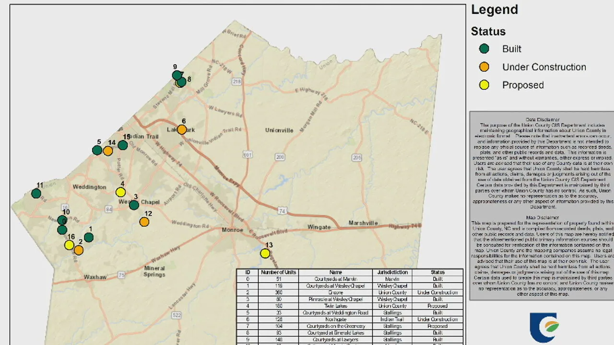Click the yellow Proposed legend swatch

coord(484,85)
